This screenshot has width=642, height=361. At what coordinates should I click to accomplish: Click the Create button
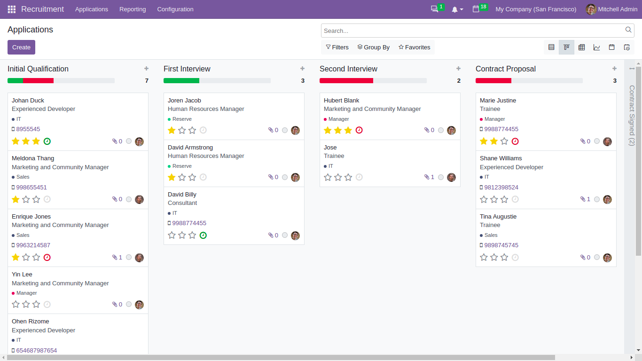[x=21, y=47]
